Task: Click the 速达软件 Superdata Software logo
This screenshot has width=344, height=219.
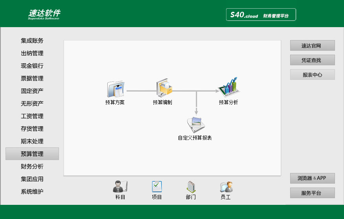Action: [44, 14]
